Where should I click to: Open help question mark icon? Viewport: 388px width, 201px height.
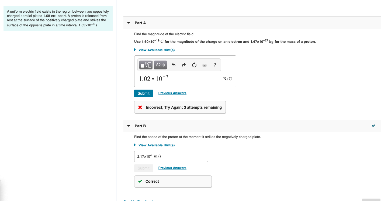214,65
